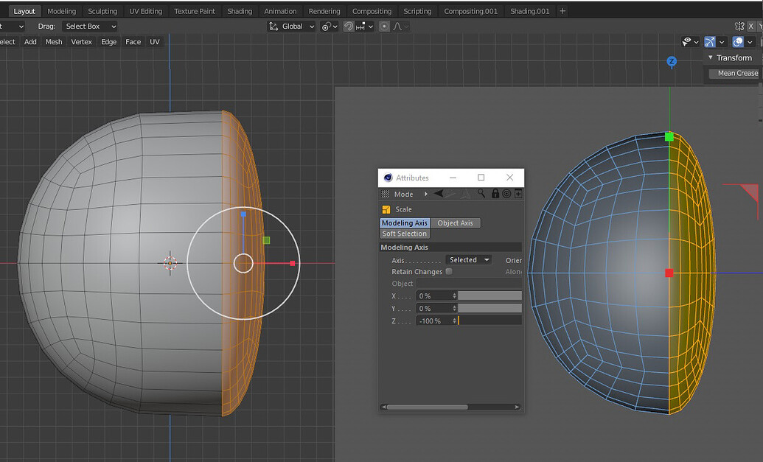Open the Scripting workspace tab
Viewport: 763px width, 462px height.
pos(417,11)
